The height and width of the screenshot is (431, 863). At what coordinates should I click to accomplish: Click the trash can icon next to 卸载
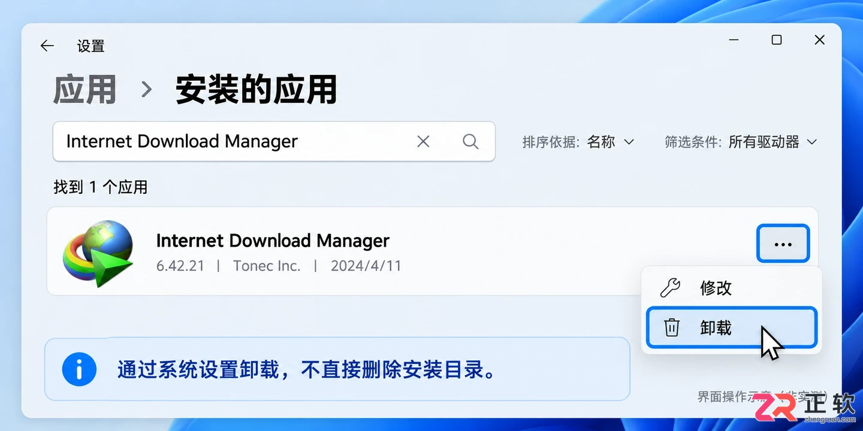click(x=672, y=328)
